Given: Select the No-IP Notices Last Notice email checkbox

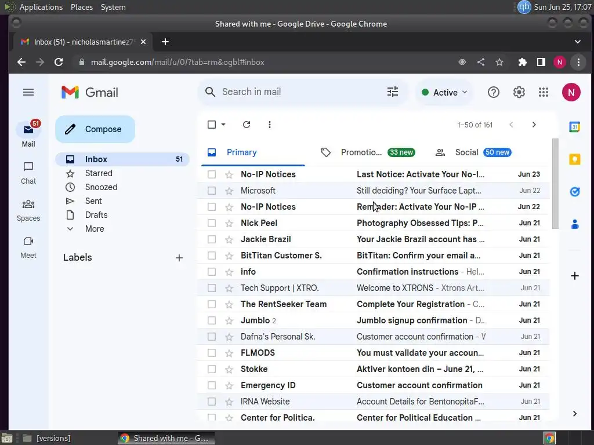Looking at the screenshot, I should 211,174.
